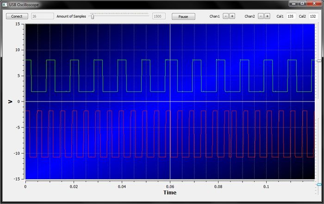Click the USB Oscilloscope window icon

tap(5, 4)
